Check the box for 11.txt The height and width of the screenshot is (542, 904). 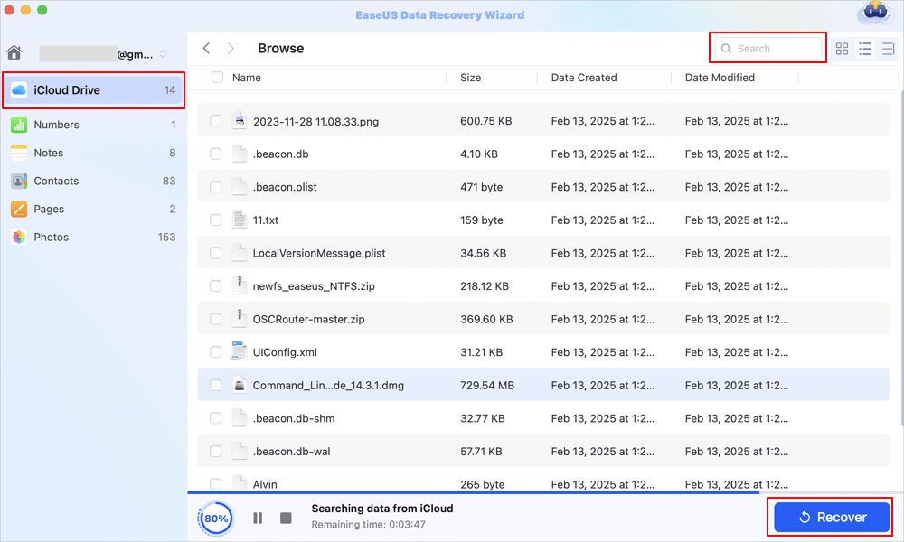[215, 220]
